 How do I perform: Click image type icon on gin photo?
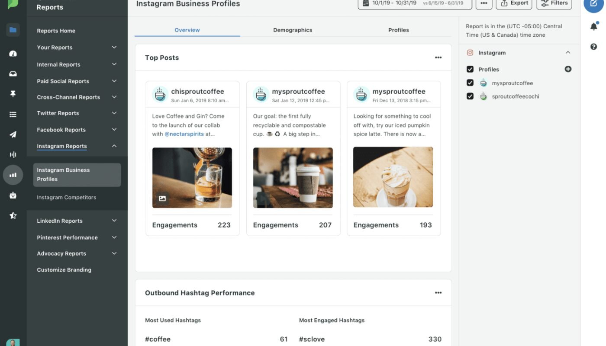(x=162, y=199)
